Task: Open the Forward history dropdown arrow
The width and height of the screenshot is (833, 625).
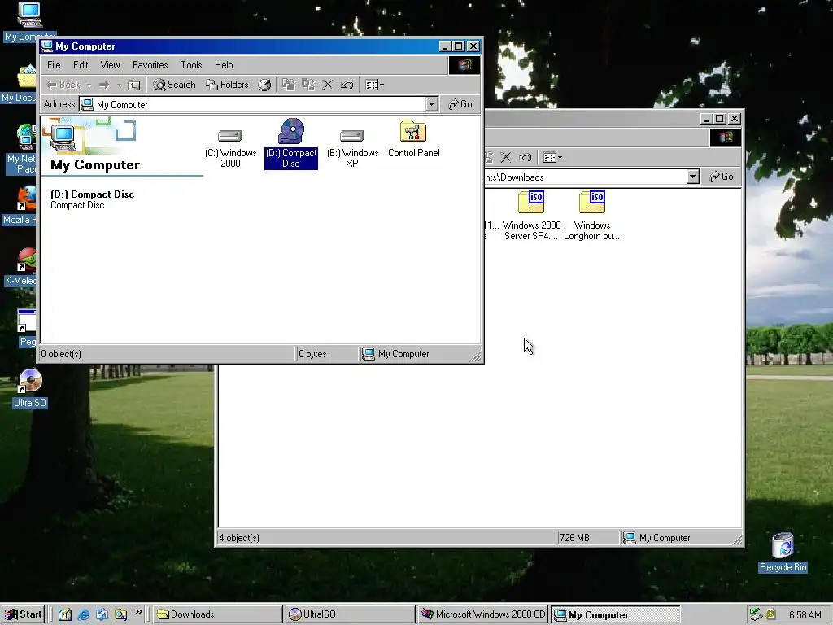Action: (119, 85)
